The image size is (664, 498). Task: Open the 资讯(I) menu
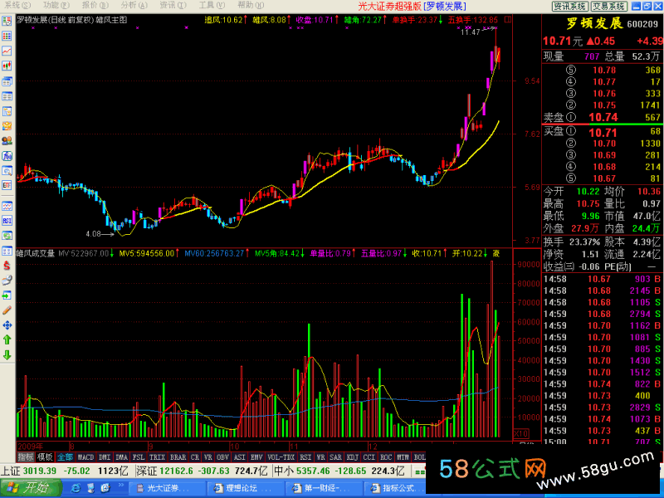tap(173, 5)
